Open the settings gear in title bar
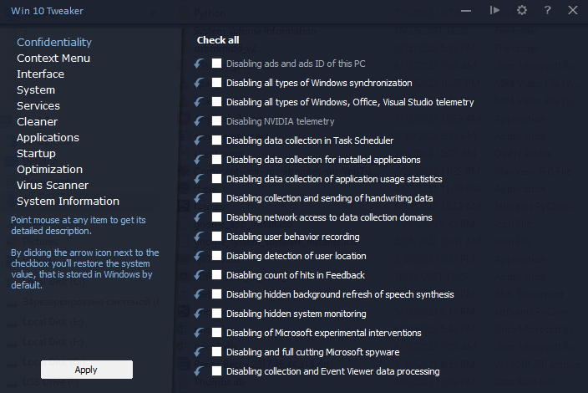 click(522, 10)
